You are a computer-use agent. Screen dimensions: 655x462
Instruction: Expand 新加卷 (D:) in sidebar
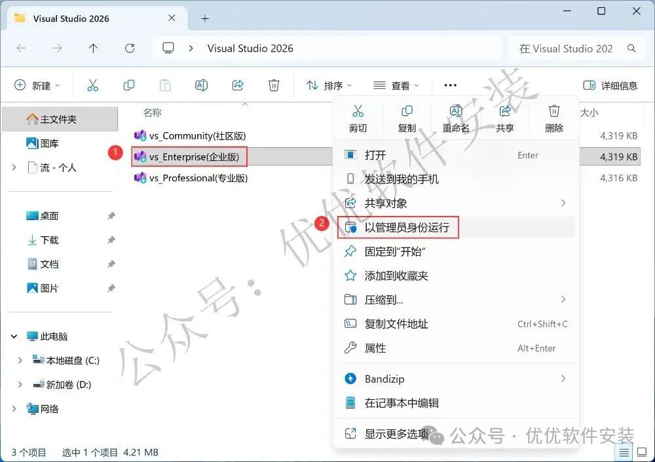pos(20,385)
